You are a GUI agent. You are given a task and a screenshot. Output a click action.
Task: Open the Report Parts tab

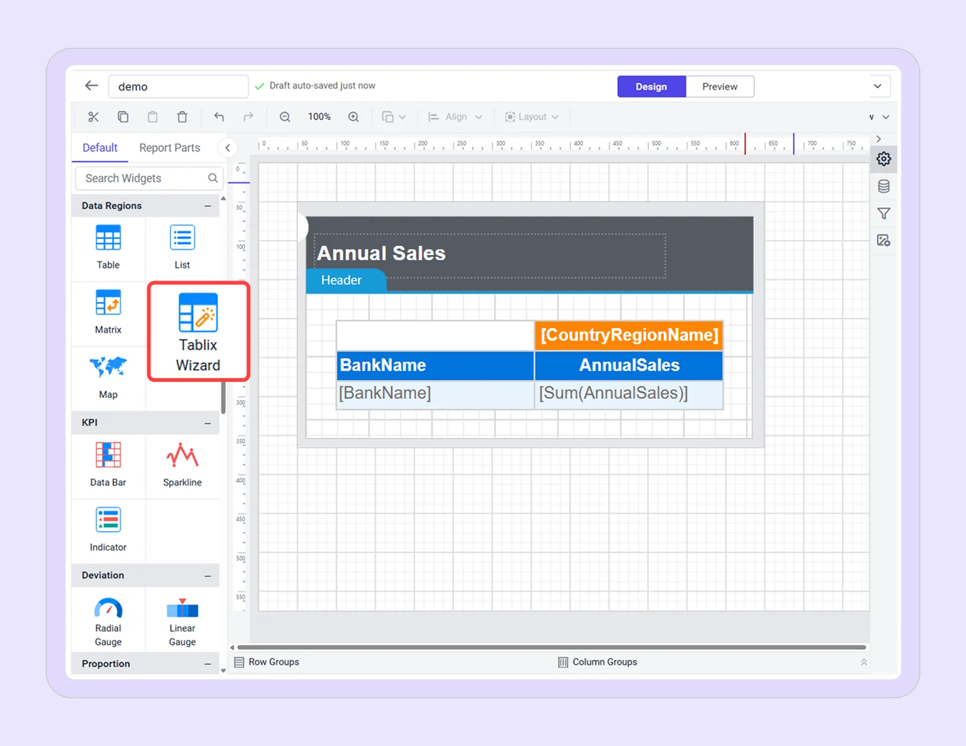click(169, 147)
